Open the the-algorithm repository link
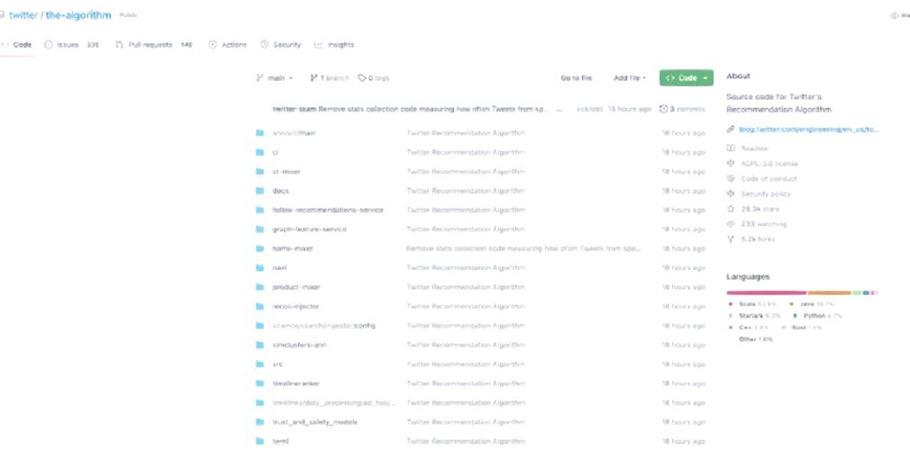 click(78, 15)
